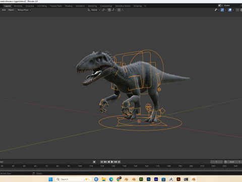The height and width of the screenshot is (182, 242).
Task: Open the Object menu in viewport header
Action: (11, 10)
